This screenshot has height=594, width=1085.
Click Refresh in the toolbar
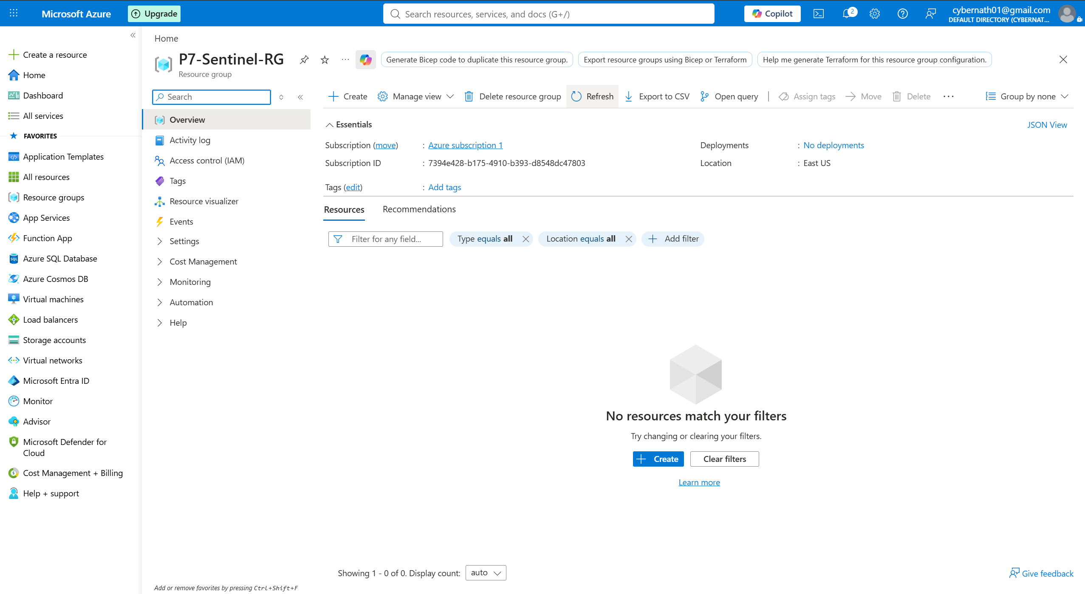[x=592, y=96]
